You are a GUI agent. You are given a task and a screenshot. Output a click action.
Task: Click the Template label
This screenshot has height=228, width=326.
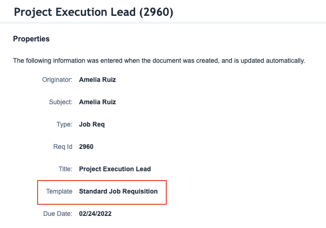tap(59, 191)
